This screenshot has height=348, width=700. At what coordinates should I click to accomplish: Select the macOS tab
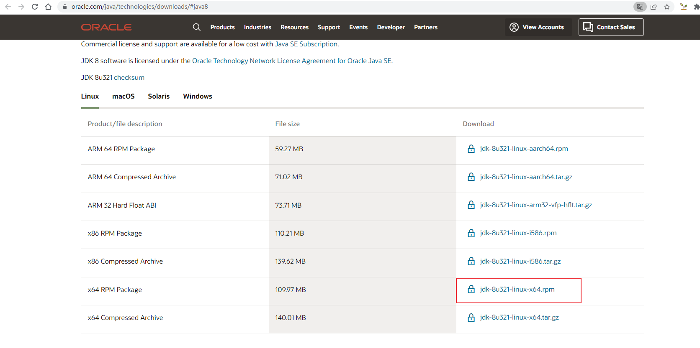click(123, 96)
